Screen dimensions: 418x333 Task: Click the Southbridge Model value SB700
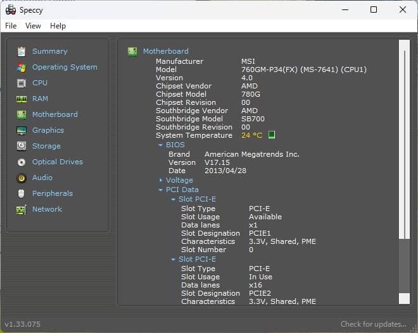point(253,119)
